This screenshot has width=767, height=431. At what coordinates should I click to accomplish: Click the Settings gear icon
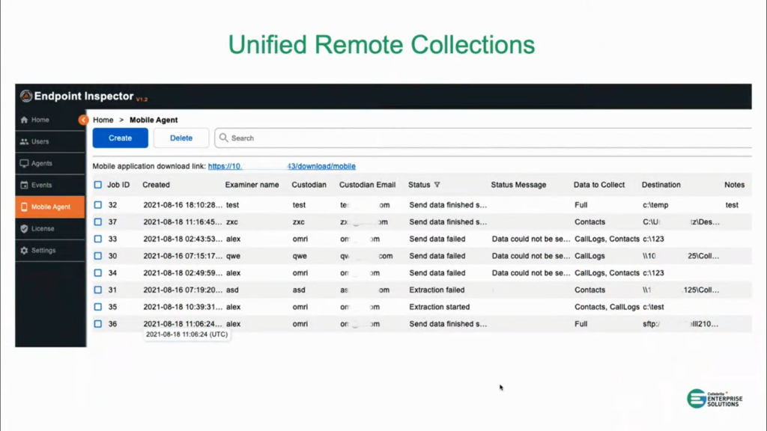[x=24, y=250]
